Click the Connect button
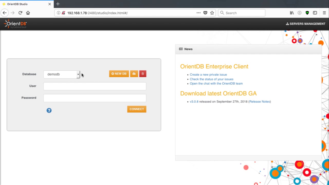This screenshot has height=185, width=329. [137, 109]
